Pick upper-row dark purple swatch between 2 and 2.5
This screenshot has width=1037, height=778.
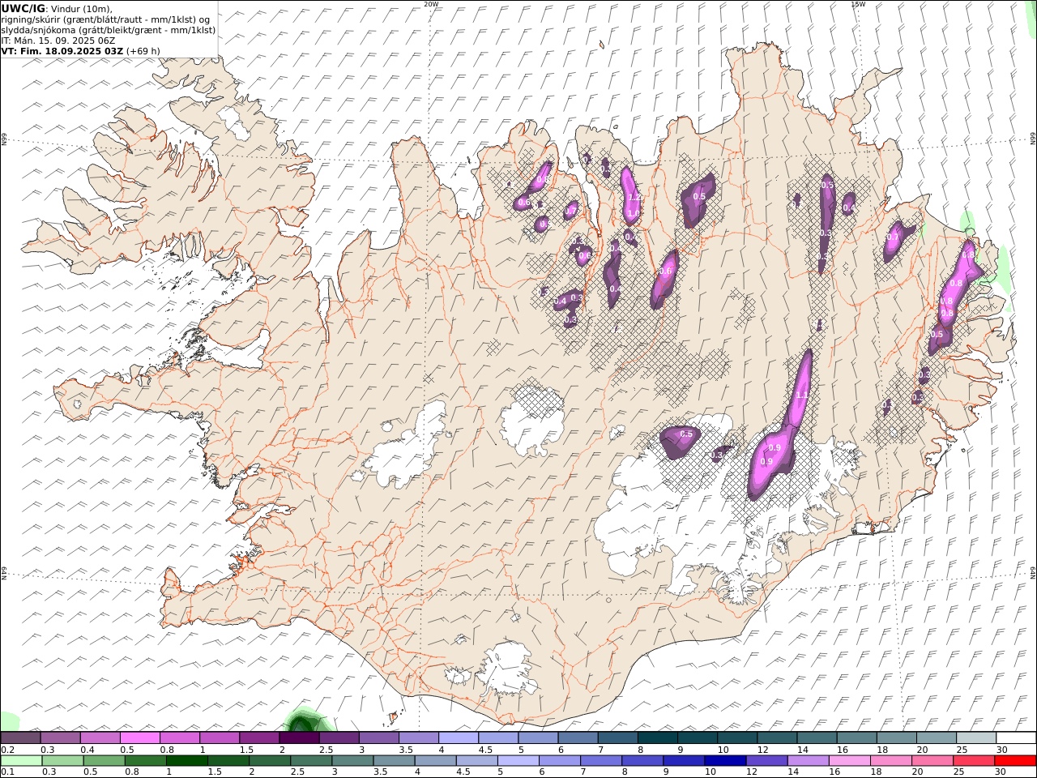click(x=299, y=738)
